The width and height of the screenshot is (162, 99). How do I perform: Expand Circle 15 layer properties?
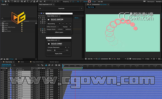pyautogui.click(x=9, y=70)
